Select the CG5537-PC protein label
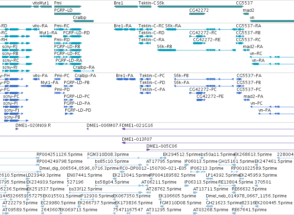Viewport: 294px width, 215px height. (249, 90)
